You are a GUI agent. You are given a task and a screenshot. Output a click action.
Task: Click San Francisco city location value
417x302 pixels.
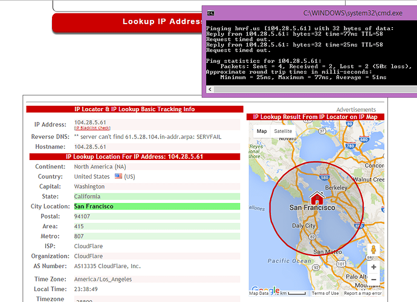point(94,207)
